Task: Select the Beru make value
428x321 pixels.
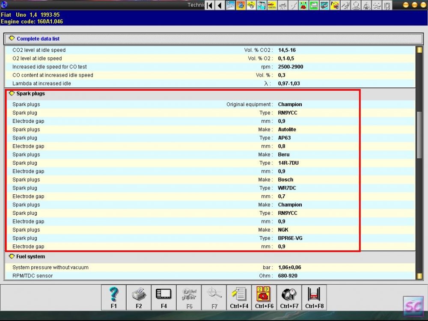Action: 284,155
